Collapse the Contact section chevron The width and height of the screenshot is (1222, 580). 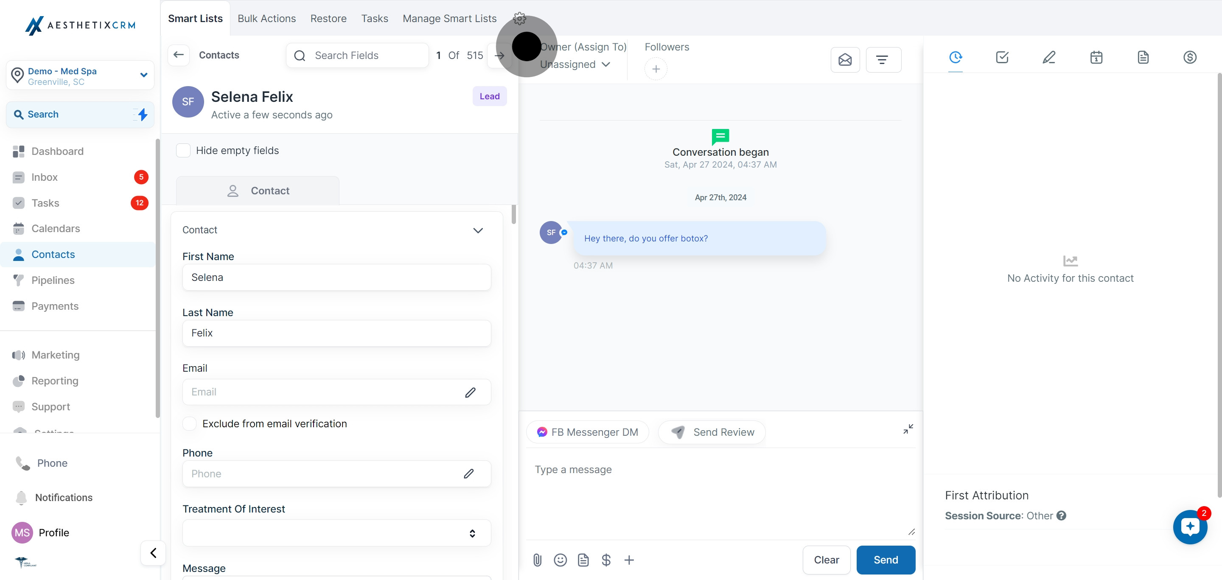tap(478, 230)
